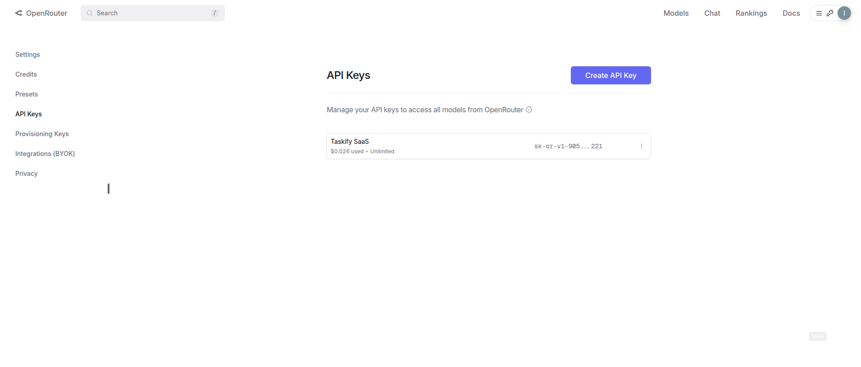Click the magnifier icon in the search bar
The image size is (861, 367).
click(90, 13)
